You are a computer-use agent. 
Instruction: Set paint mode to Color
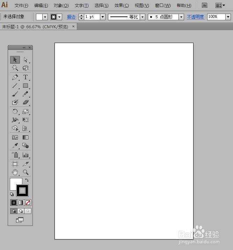(14, 203)
